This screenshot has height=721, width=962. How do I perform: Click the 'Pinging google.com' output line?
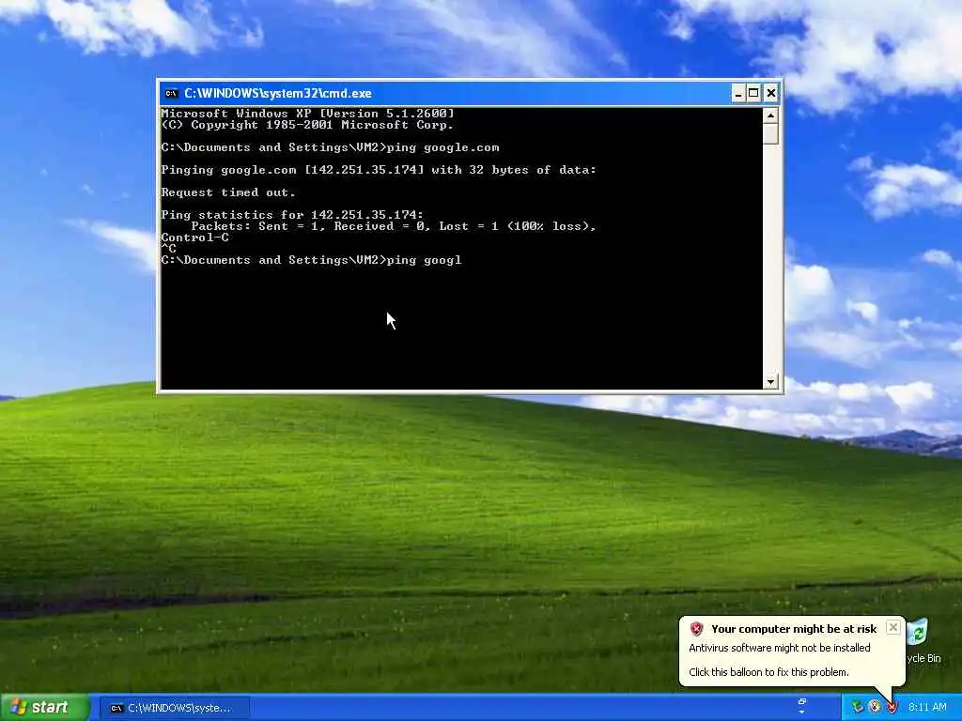(x=379, y=170)
